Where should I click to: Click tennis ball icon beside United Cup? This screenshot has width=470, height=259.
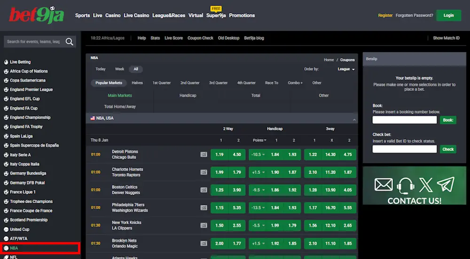point(6,230)
